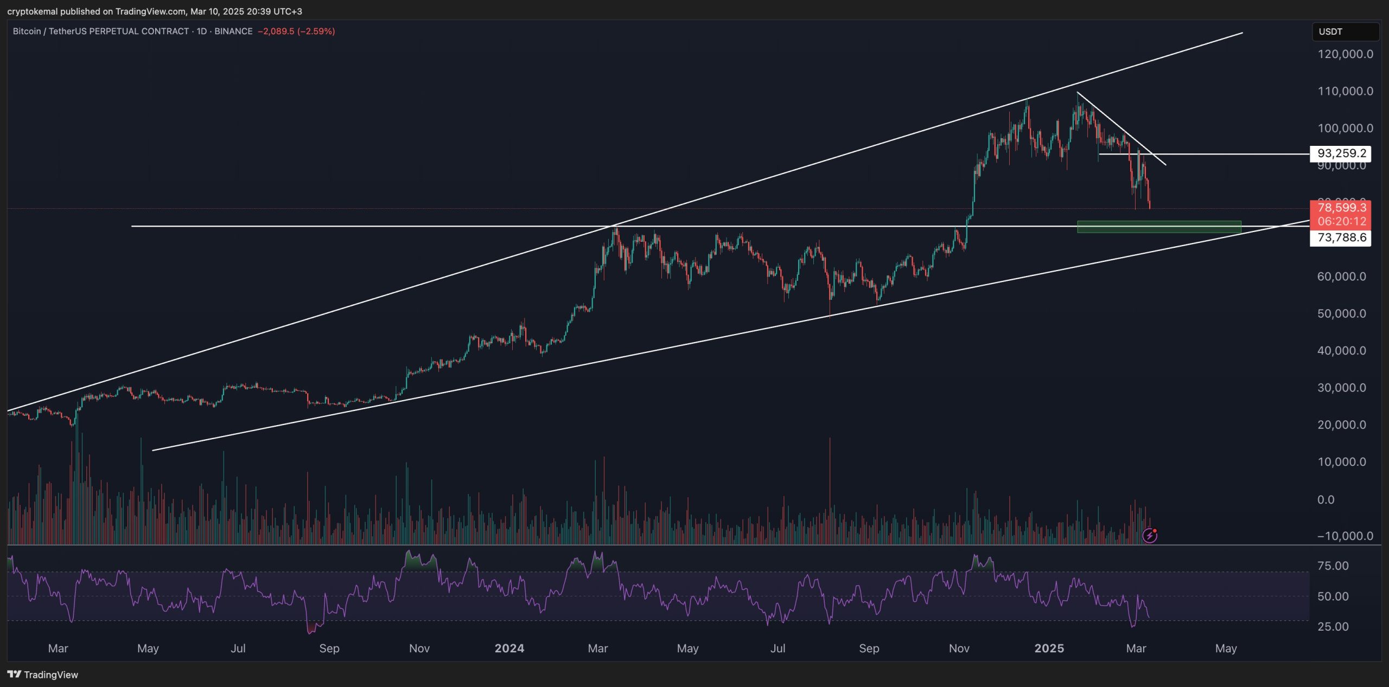
Task: Click the USDT currency box
Action: (x=1345, y=31)
